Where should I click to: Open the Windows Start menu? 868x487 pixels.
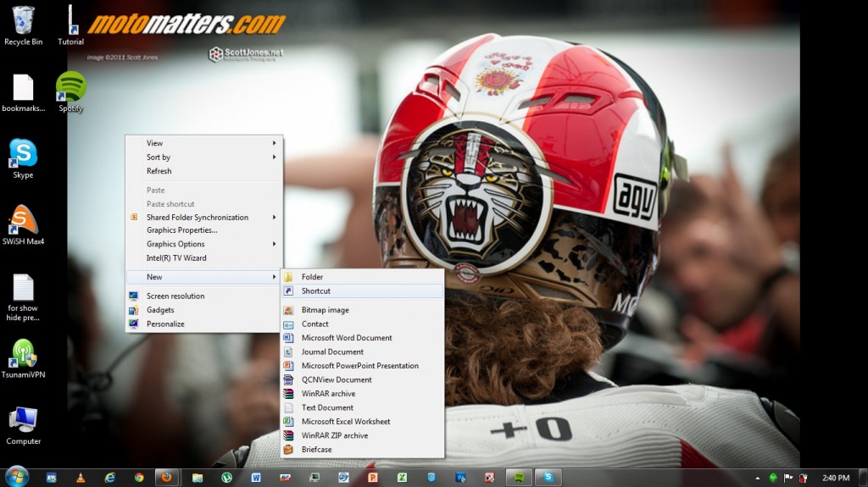tap(17, 477)
